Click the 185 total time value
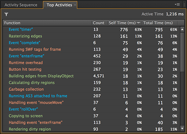187x134 pixels. [x=159, y=129]
